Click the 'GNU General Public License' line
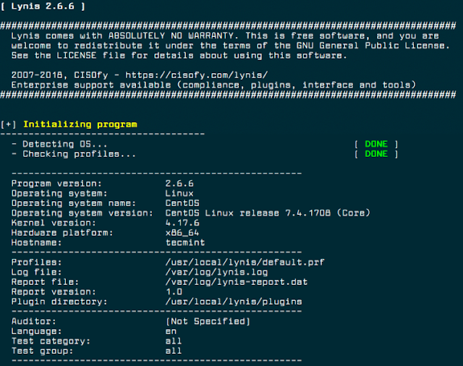 point(230,46)
